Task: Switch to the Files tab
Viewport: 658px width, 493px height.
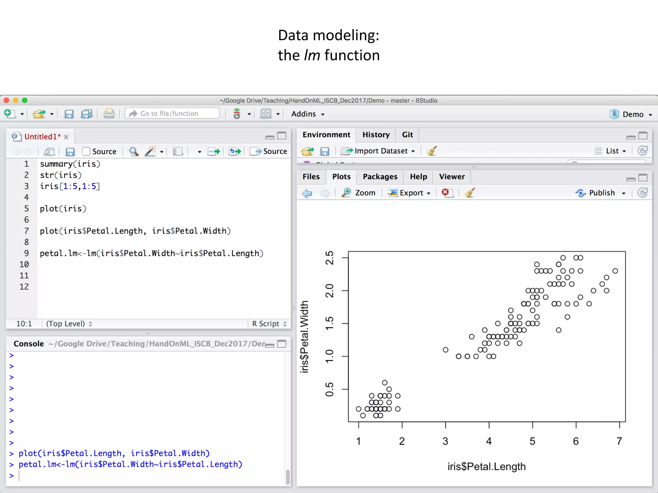Action: 311,177
